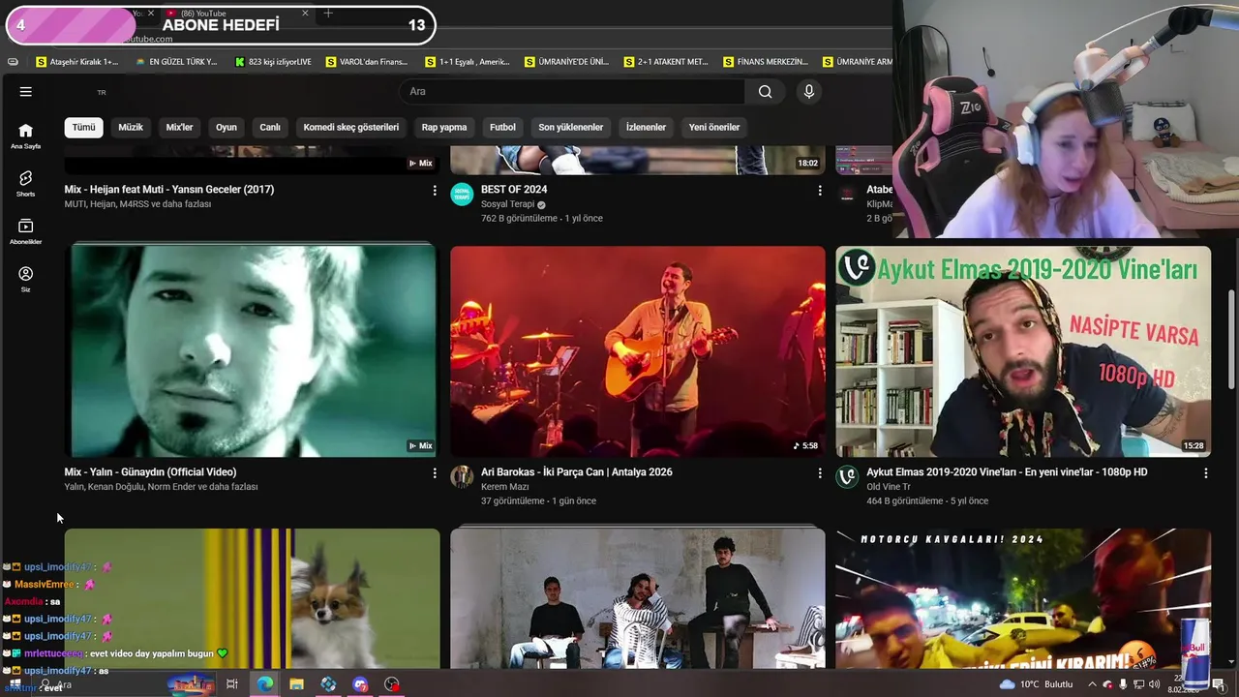Visit the Sosyal Terapi channel name link
Screen dimensions: 1239x697
508,204
